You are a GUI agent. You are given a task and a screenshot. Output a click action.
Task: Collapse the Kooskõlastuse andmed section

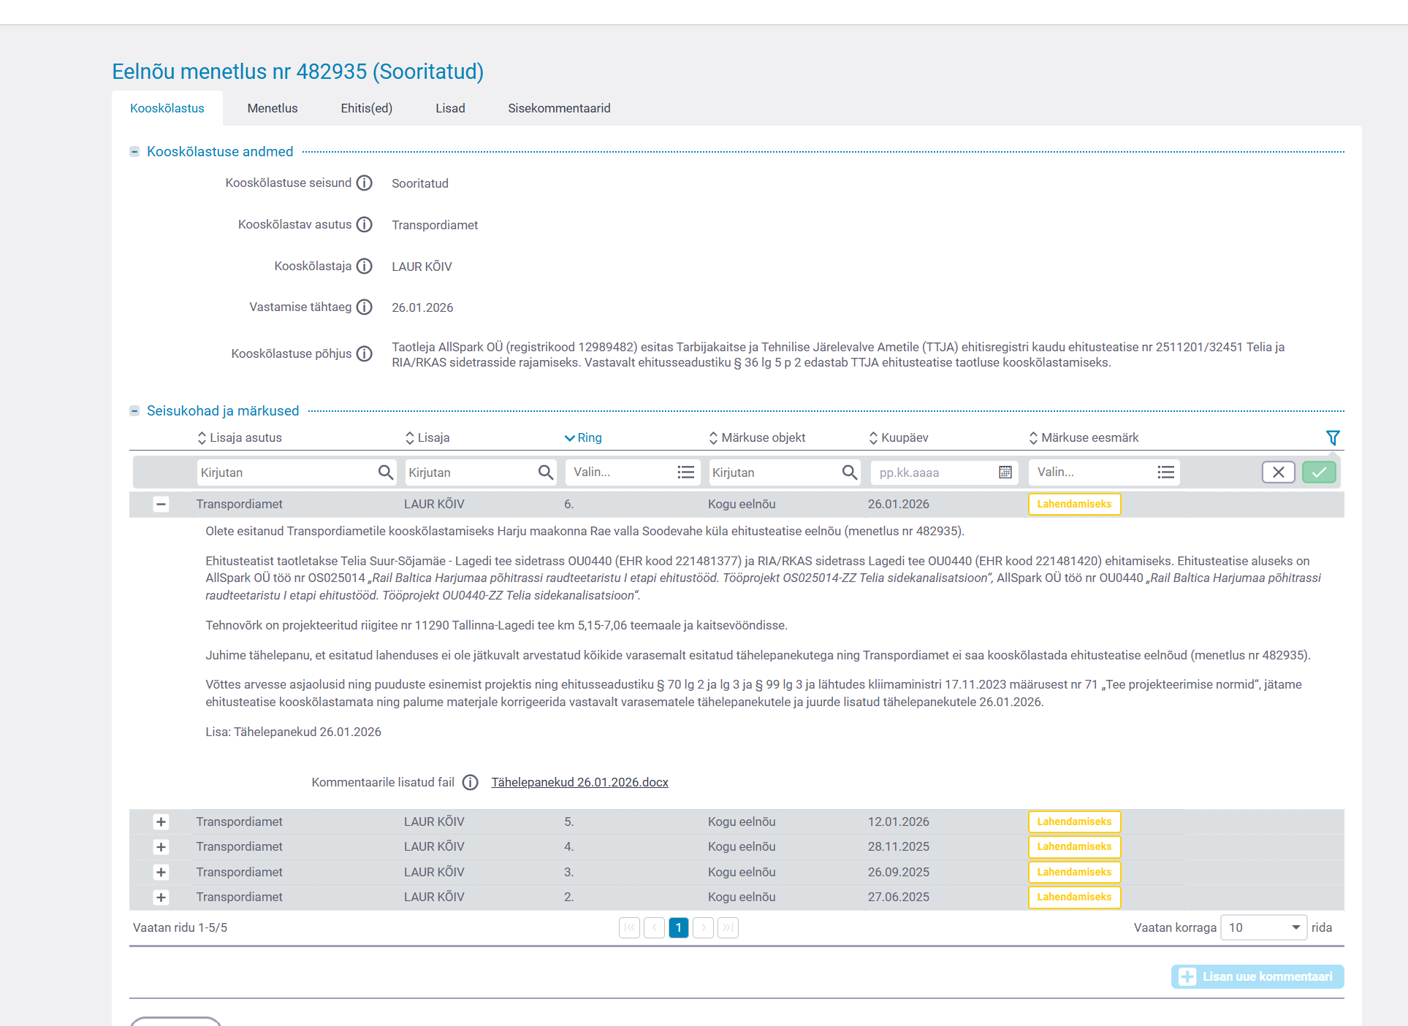[x=134, y=152]
